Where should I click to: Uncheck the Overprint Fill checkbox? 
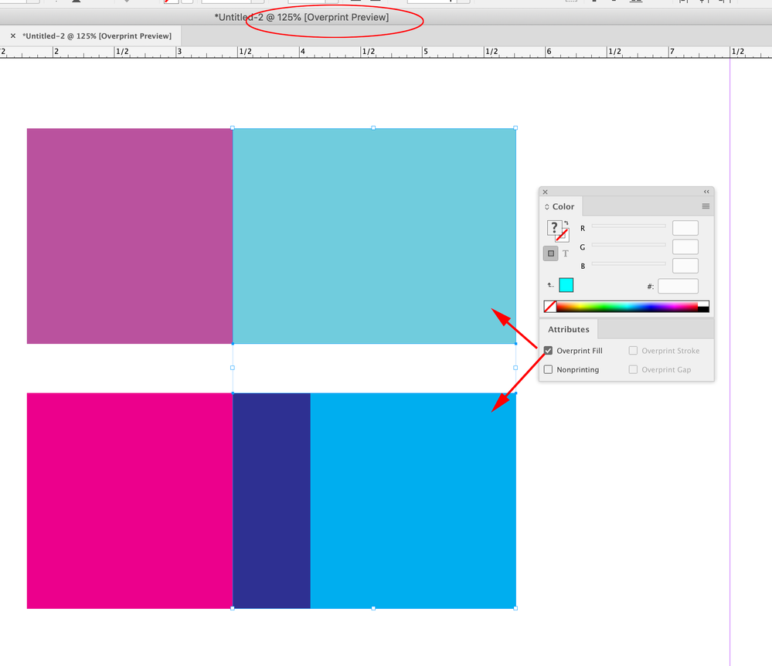pyautogui.click(x=547, y=350)
